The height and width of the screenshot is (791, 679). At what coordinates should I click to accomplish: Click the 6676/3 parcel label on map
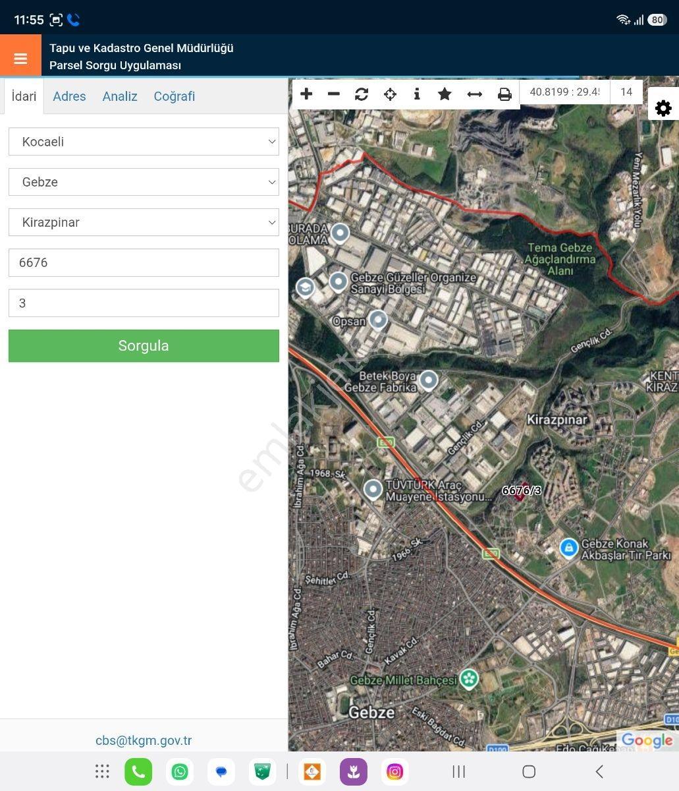[x=522, y=490]
